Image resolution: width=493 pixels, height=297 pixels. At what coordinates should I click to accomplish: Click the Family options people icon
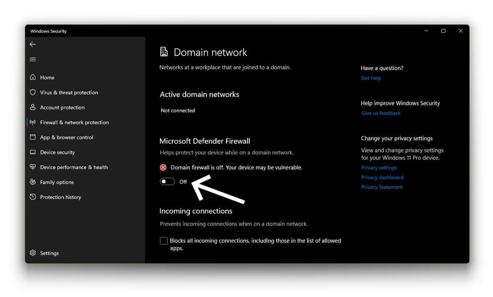click(33, 182)
